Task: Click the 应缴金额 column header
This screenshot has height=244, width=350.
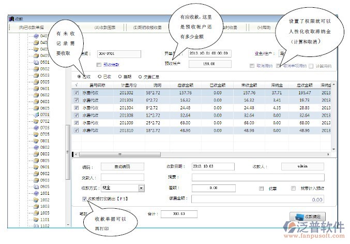Action: (186, 85)
